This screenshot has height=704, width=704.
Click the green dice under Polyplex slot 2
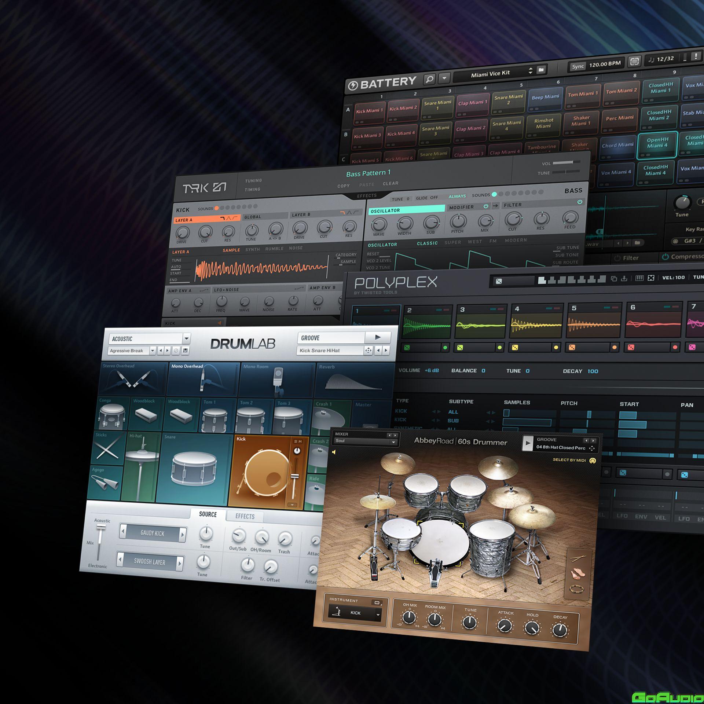[407, 348]
